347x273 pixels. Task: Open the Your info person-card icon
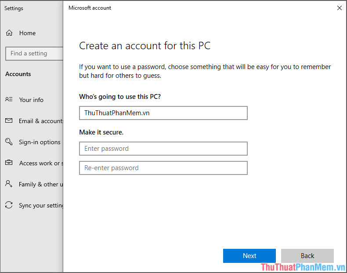9,99
